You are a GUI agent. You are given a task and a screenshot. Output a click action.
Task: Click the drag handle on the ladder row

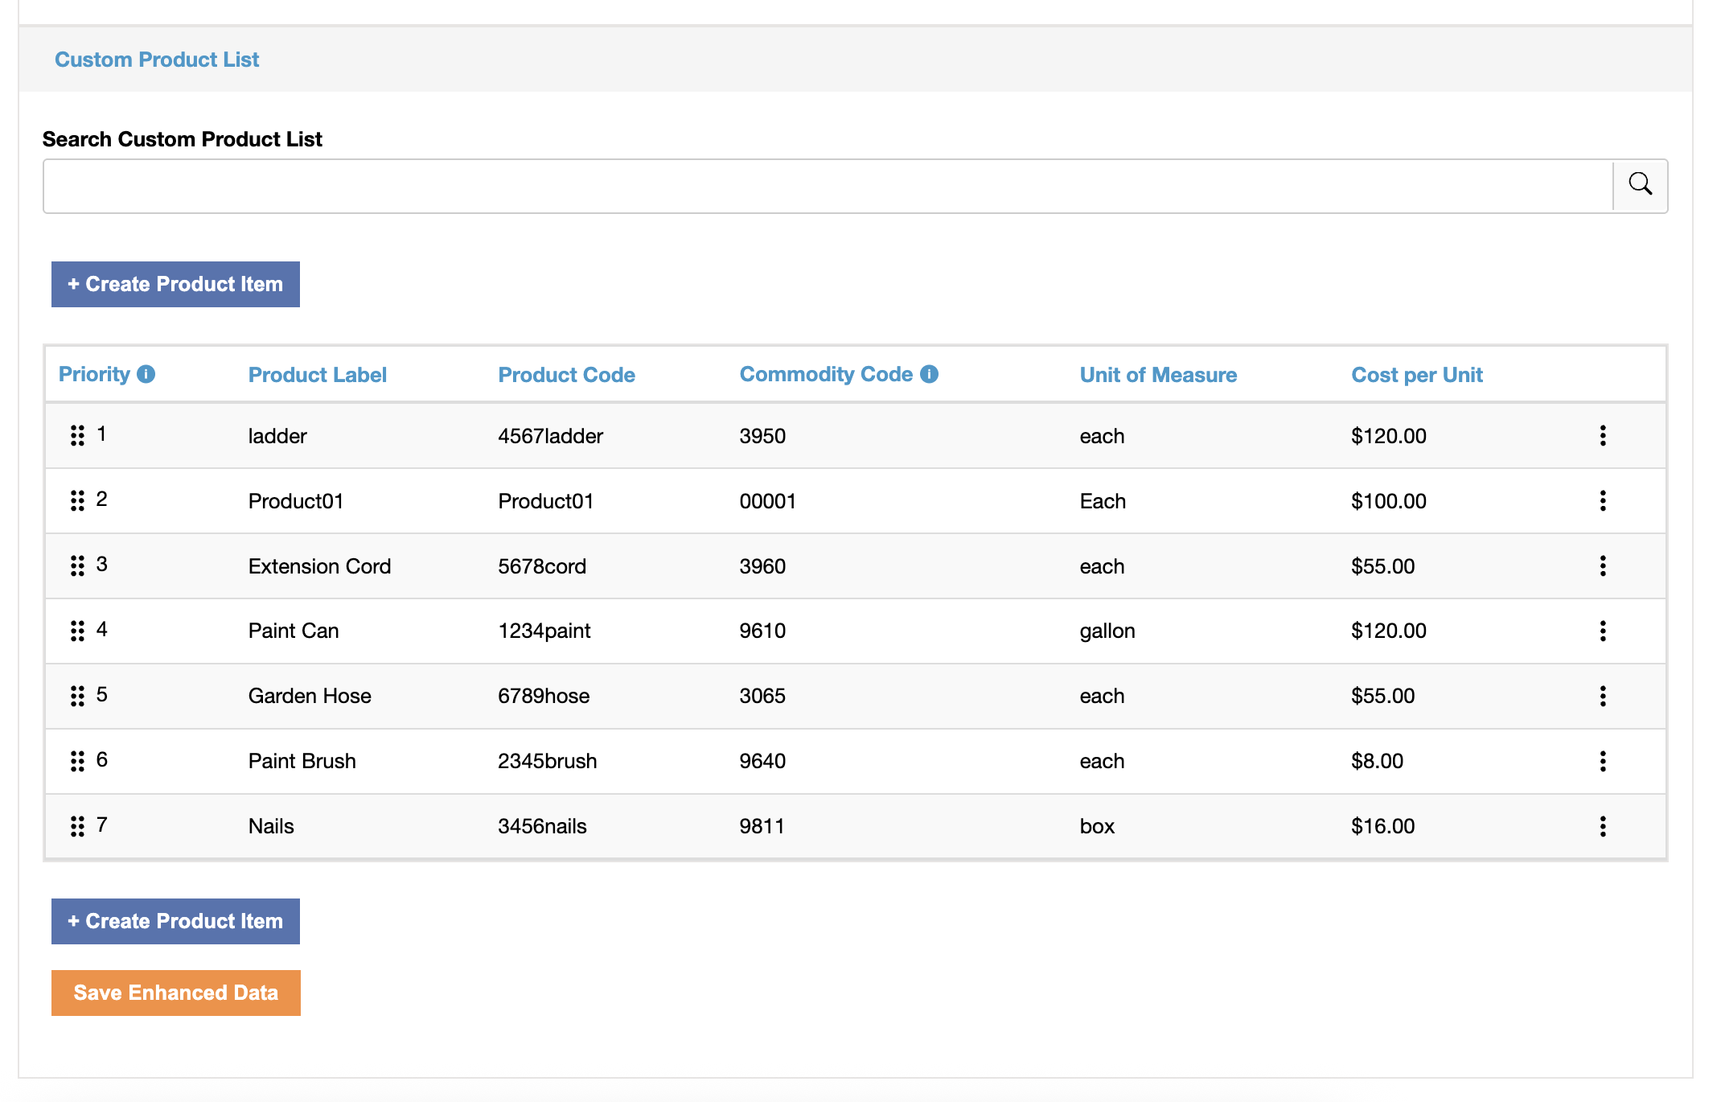pos(76,436)
